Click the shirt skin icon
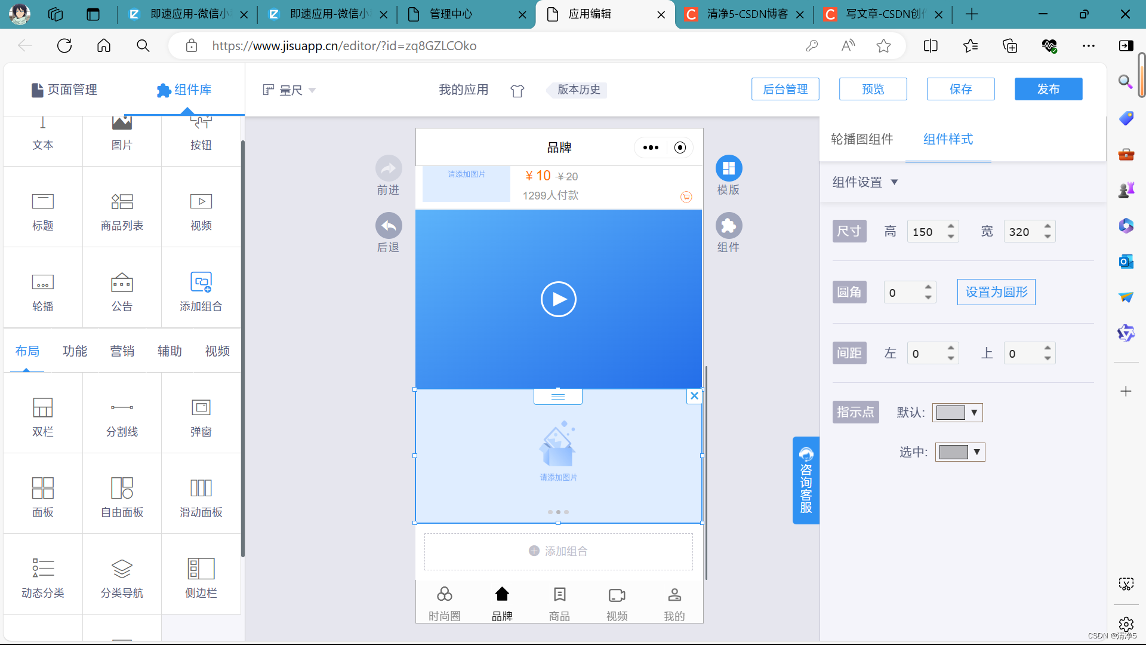 point(517,90)
